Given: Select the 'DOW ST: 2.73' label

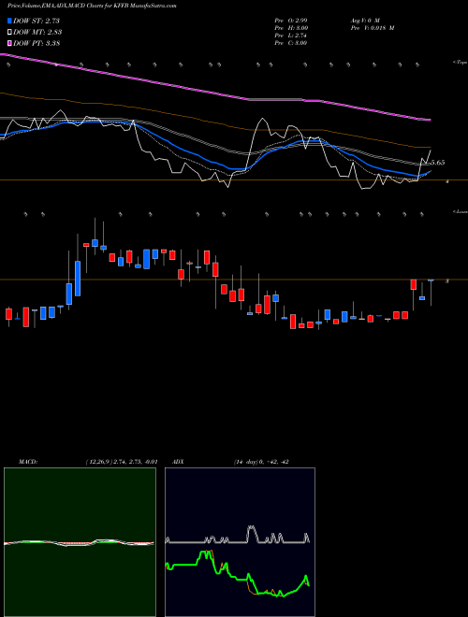Looking at the screenshot, I should pos(37,21).
